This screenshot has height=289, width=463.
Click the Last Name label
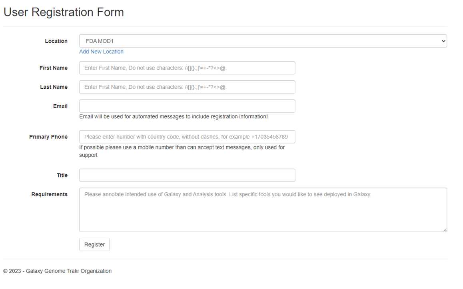tap(54, 87)
